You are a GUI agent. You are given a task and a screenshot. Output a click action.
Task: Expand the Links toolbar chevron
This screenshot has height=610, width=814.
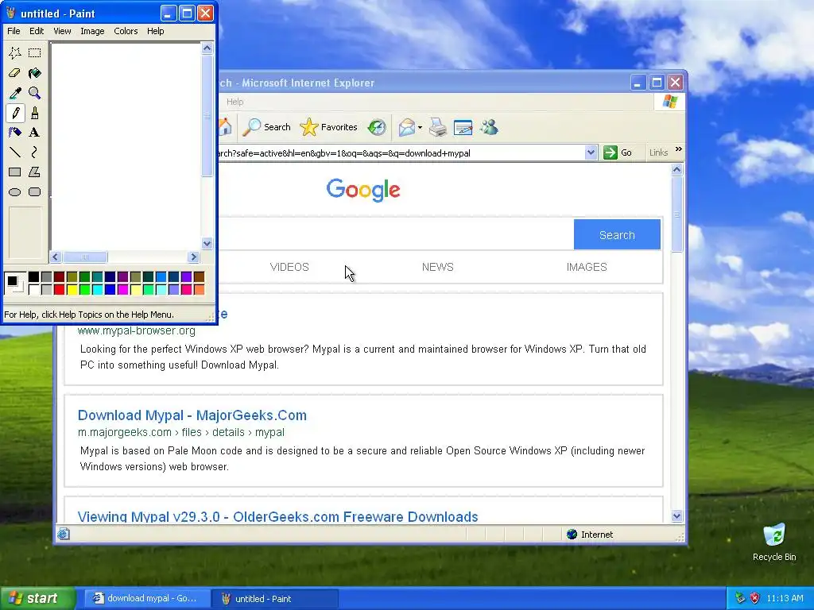click(x=679, y=149)
